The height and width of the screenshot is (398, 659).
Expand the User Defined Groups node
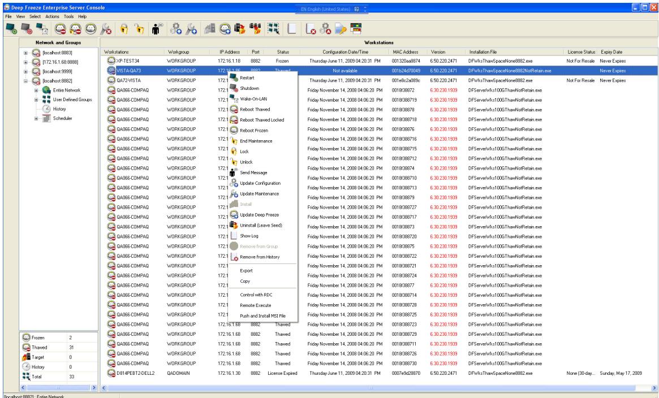36,100
